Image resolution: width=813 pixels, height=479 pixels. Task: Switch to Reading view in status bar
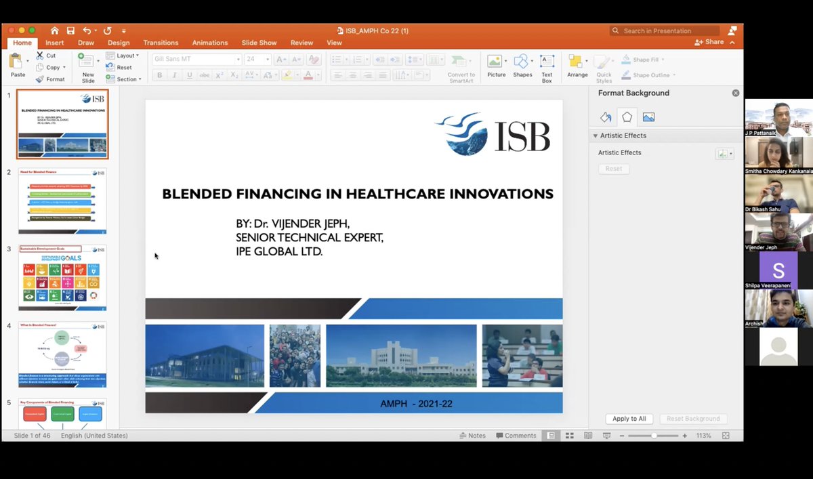click(x=588, y=436)
